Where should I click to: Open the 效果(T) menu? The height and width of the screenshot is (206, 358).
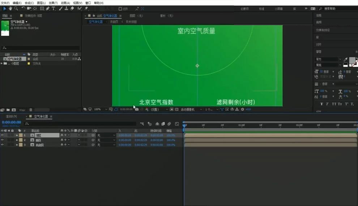click(53, 3)
